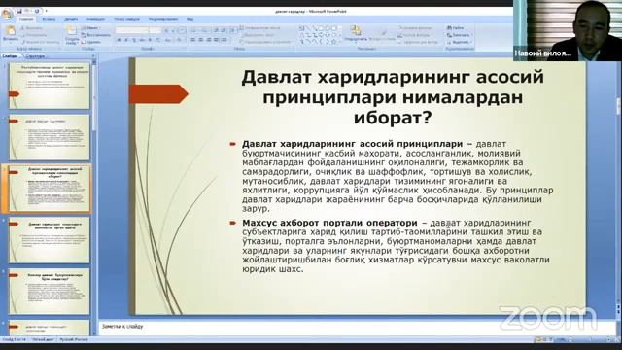The height and width of the screenshot is (350, 622).
Task: Open the Выровнять текст dropdown
Action: [x=257, y=35]
